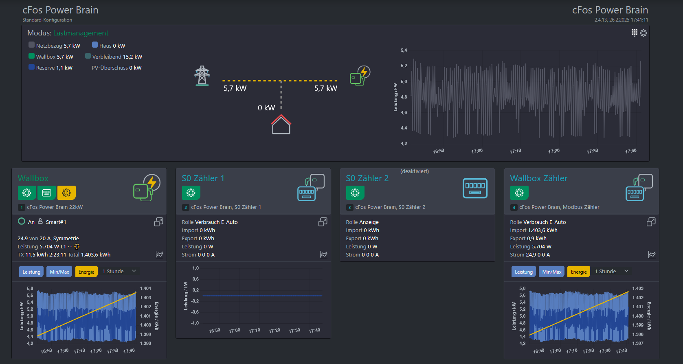The height and width of the screenshot is (364, 683).
Task: Open the 1 Stunde dropdown in Wallbox tile
Action: [x=119, y=271]
